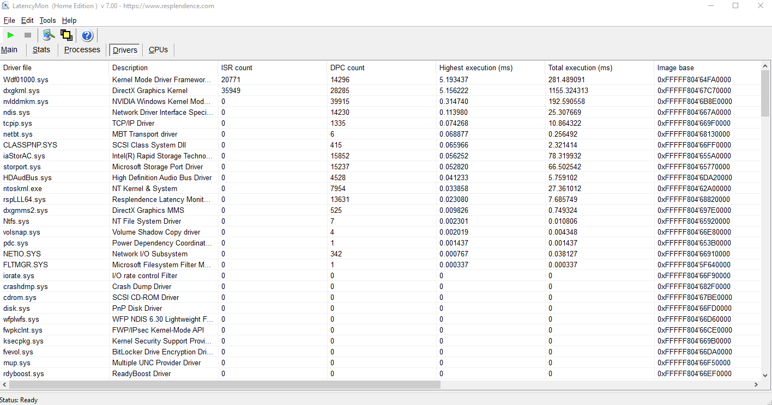Open the Edit menu
The width and height of the screenshot is (772, 405).
click(x=27, y=20)
